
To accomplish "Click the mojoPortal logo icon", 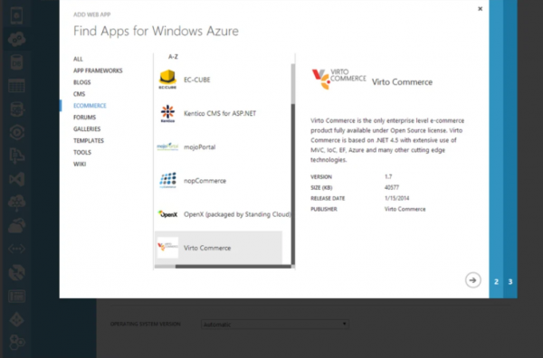I will tap(167, 146).
